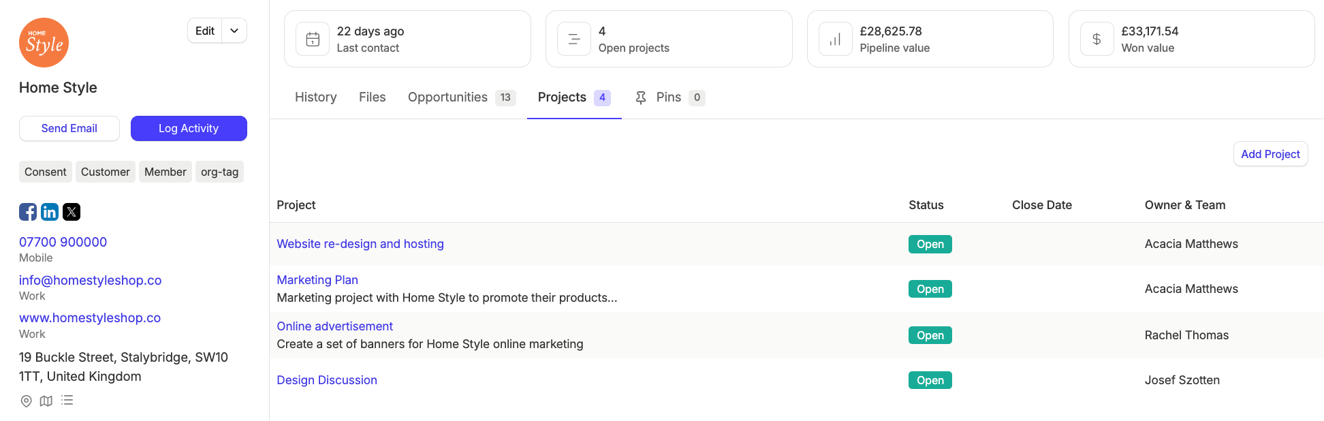Click the Status column header

click(926, 205)
